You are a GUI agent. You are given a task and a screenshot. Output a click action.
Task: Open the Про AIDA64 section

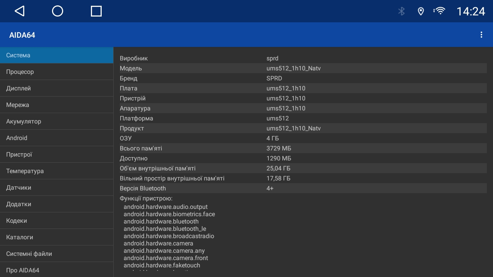click(x=57, y=270)
